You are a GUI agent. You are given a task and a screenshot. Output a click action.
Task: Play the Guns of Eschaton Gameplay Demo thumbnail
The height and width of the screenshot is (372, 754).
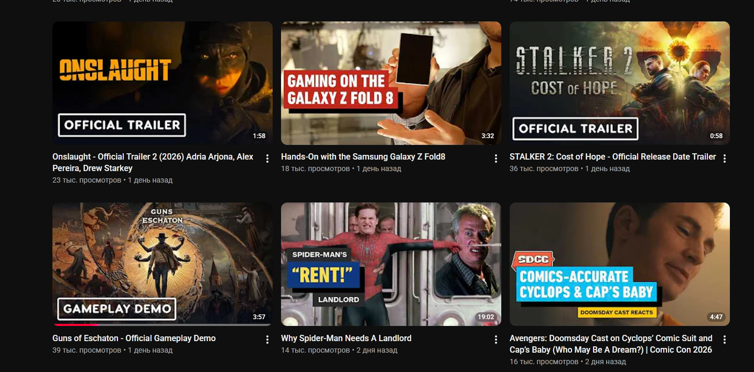[x=163, y=264]
